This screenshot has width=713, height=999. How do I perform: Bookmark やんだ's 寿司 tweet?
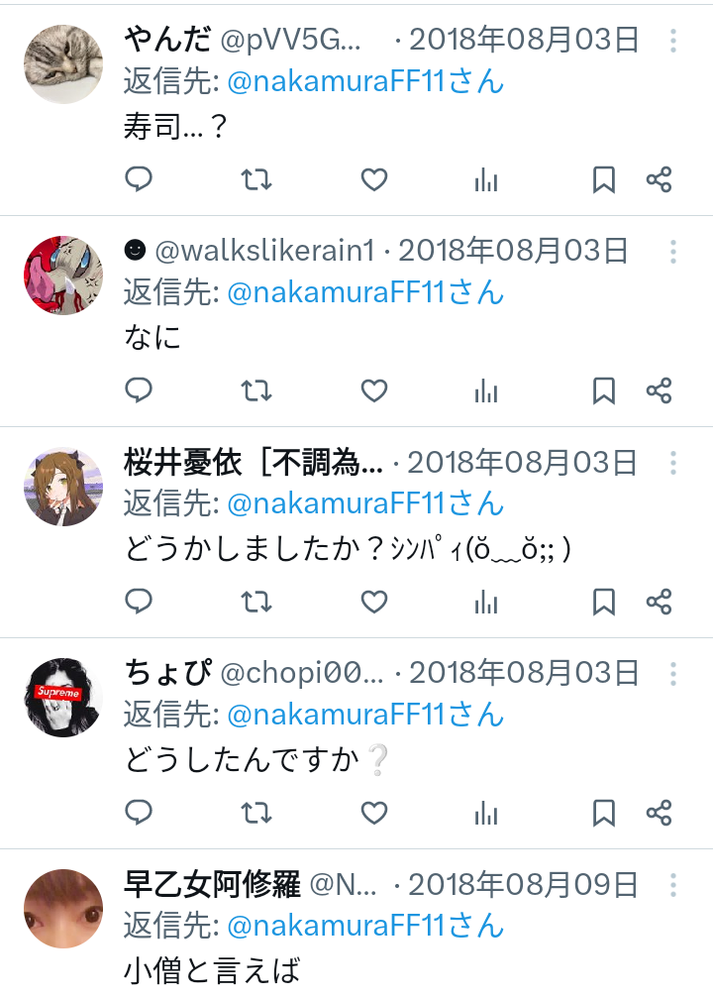[603, 179]
